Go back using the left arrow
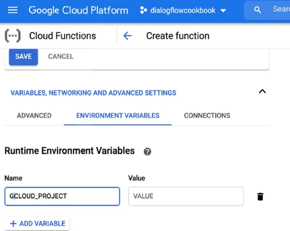Screen dimensions: 290x231 pos(128,36)
